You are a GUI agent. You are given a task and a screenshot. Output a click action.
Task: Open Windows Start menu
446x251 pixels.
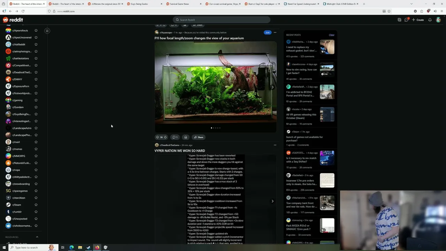pos(4,248)
